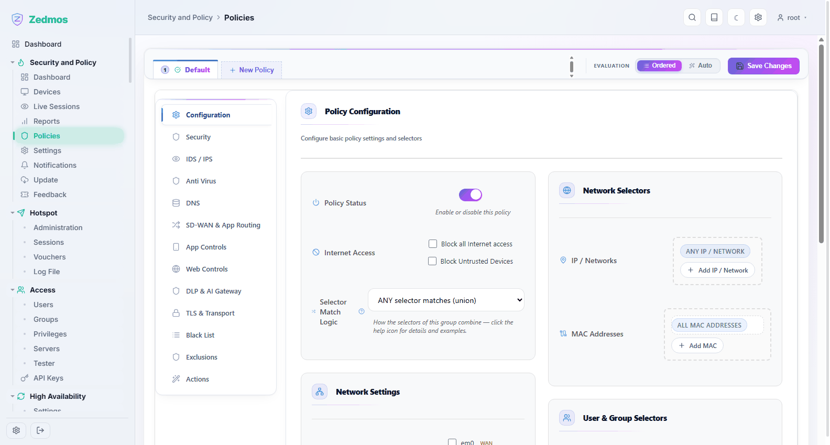
Task: Open the documentation book icon
Action: pyautogui.click(x=714, y=17)
